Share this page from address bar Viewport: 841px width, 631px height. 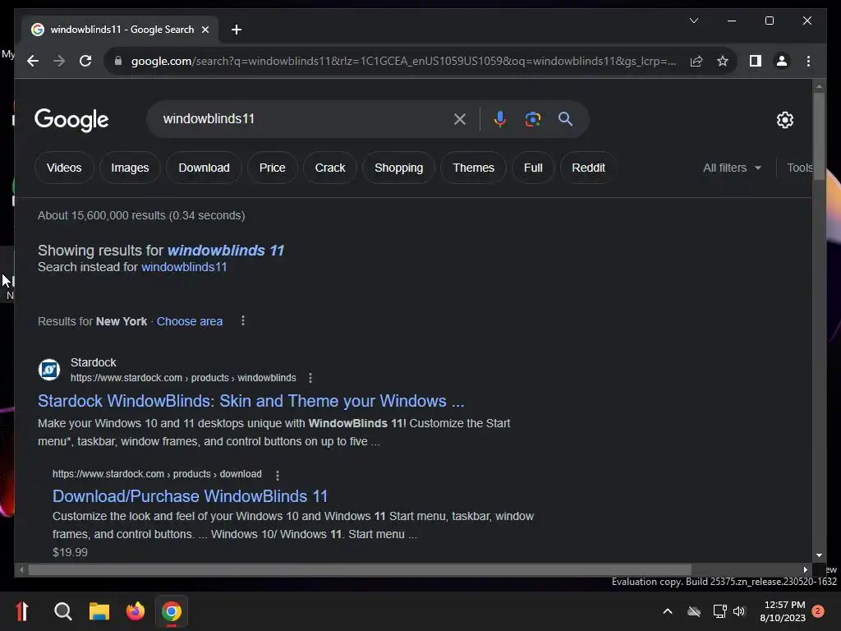pyautogui.click(x=696, y=61)
